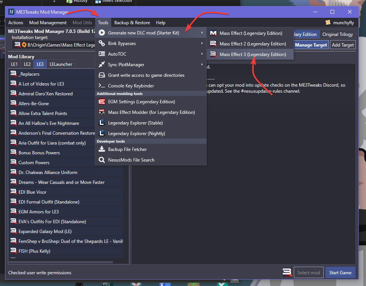Click the Mass Effect 3 Legendary Edition logo icon
Screen dimensions: 366x286
click(213, 54)
